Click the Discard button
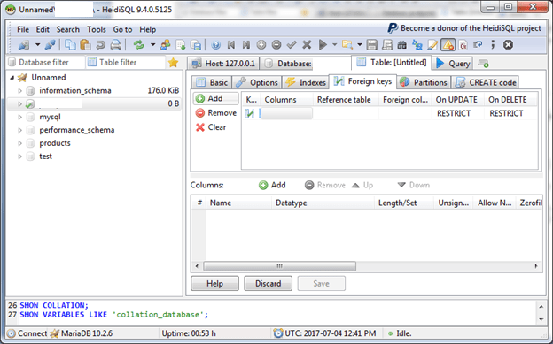The width and height of the screenshot is (553, 344). click(268, 284)
